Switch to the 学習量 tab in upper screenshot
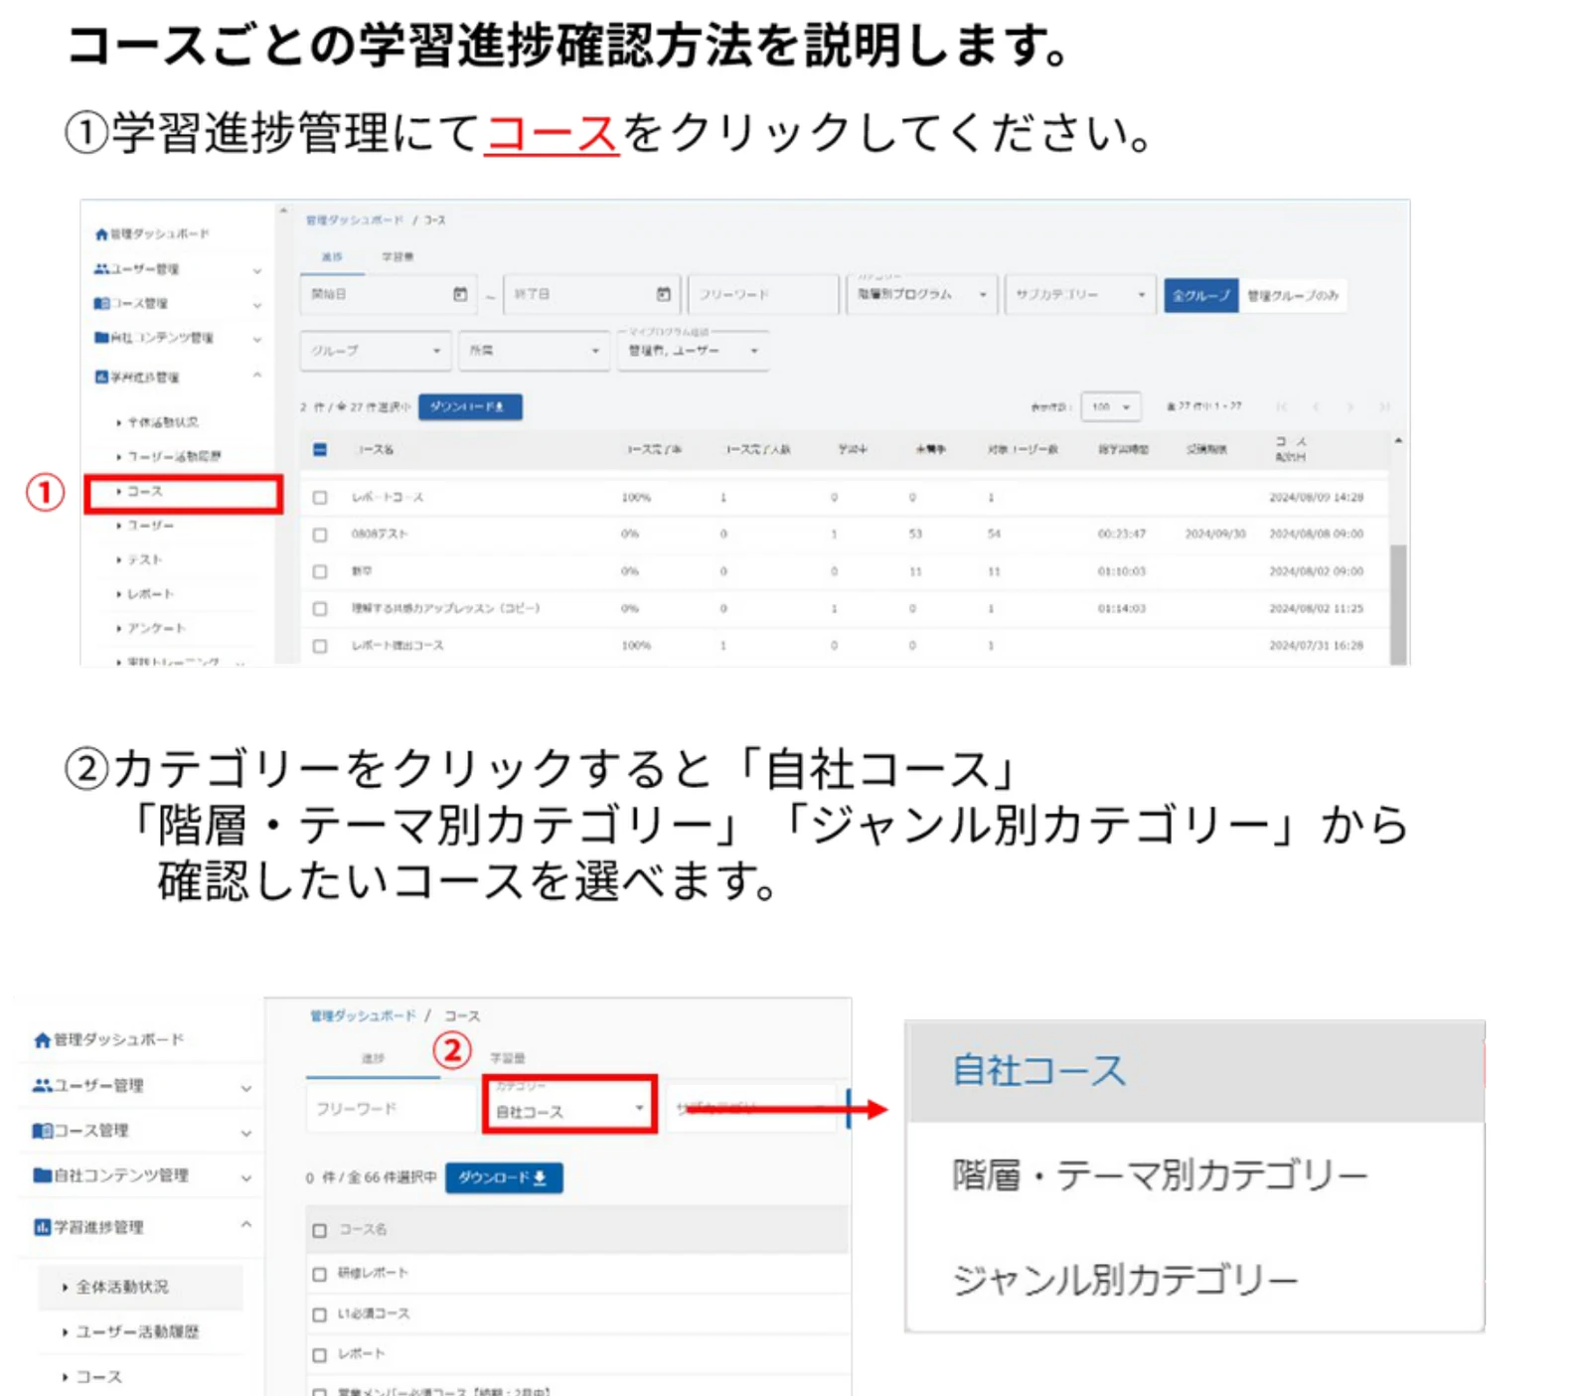The image size is (1590, 1396). [397, 257]
